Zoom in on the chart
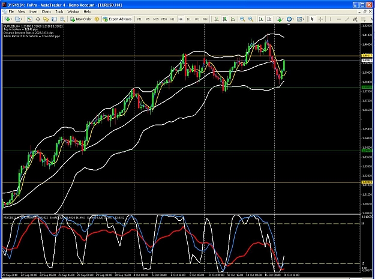 (x=242, y=19)
